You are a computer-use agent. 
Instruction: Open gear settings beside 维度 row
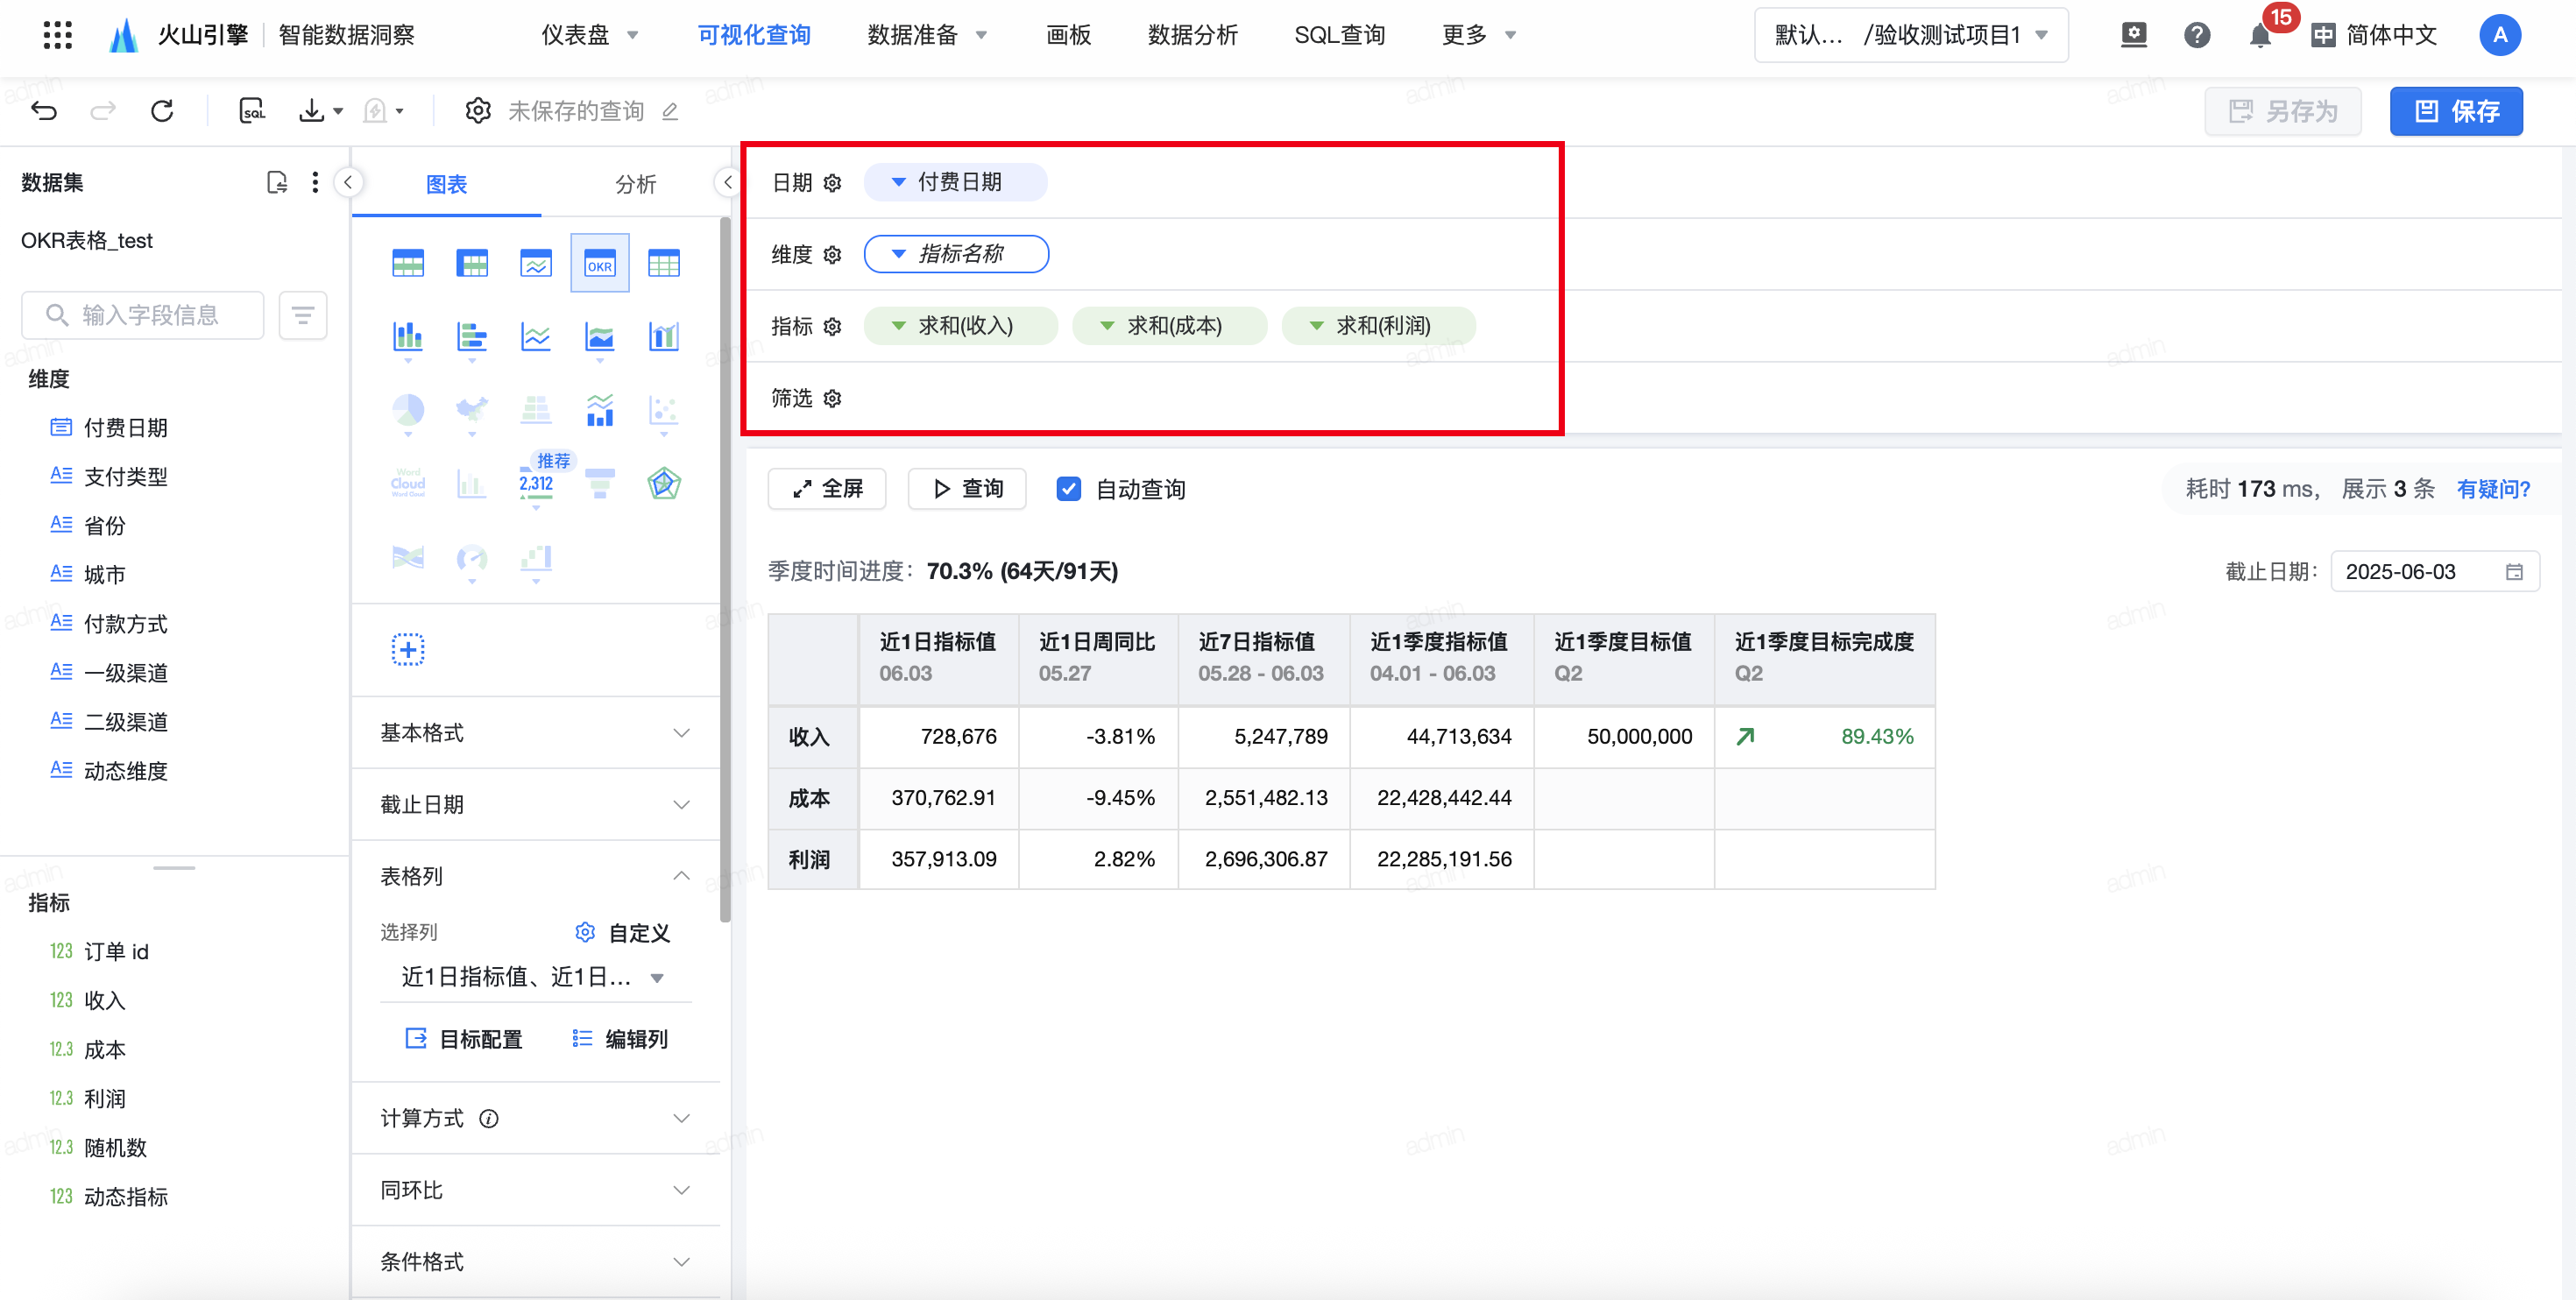[x=832, y=255]
